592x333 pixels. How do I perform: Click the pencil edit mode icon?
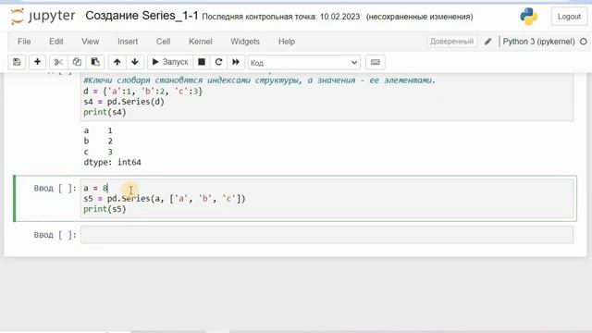tap(487, 42)
